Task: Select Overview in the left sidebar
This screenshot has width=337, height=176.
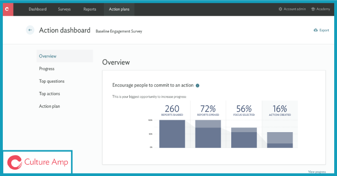Action: coord(65,56)
